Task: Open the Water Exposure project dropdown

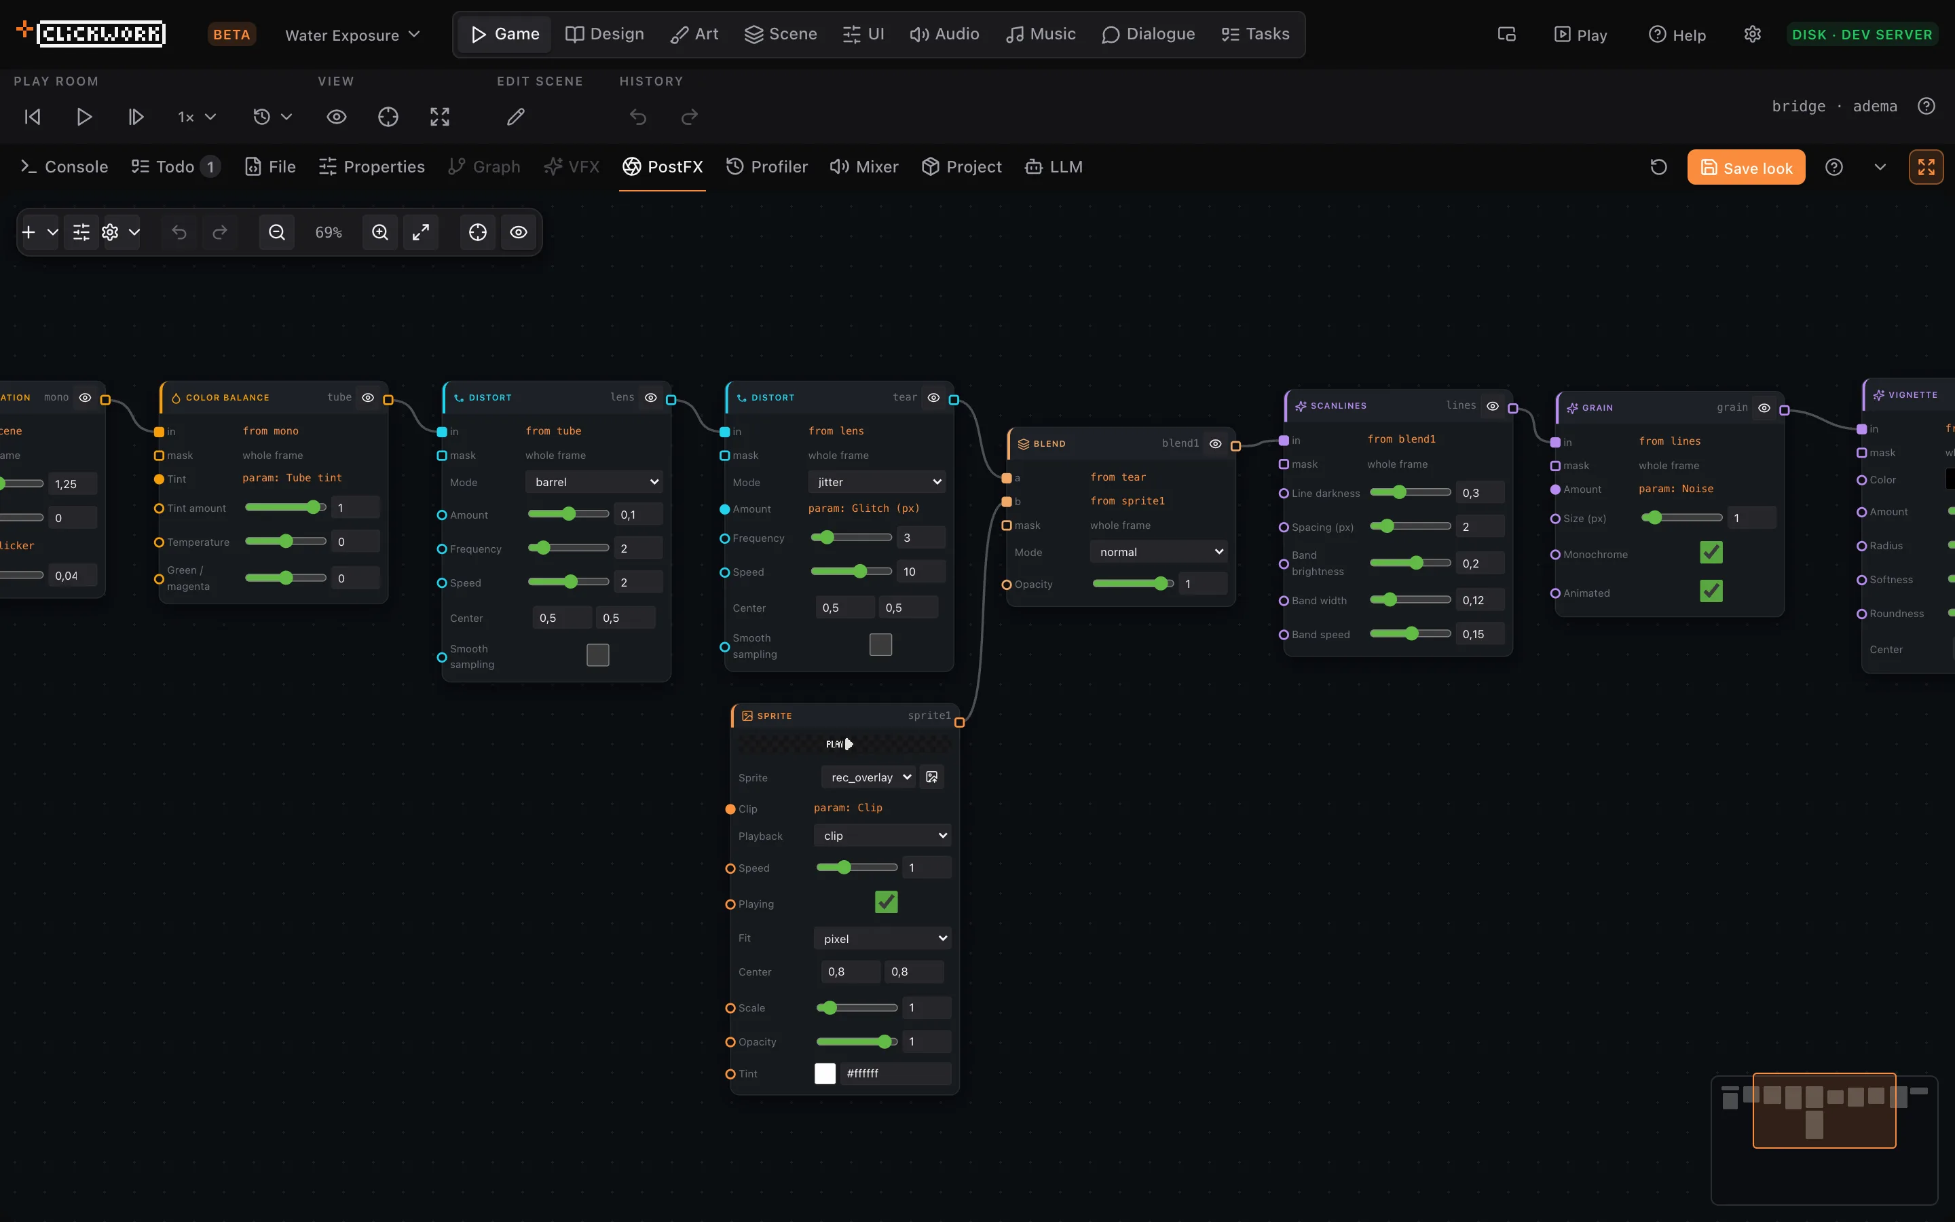Action: [x=352, y=35]
